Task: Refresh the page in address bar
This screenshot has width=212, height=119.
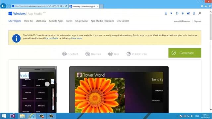Action: (66, 6)
